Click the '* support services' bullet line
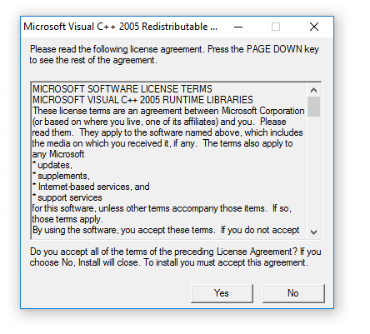Viewport: 370px width, 334px height. [x=67, y=197]
